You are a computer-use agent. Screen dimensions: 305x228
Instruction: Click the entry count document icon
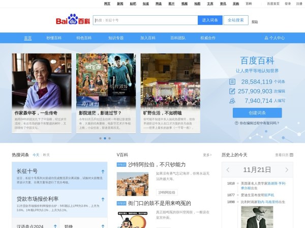coord(232,81)
